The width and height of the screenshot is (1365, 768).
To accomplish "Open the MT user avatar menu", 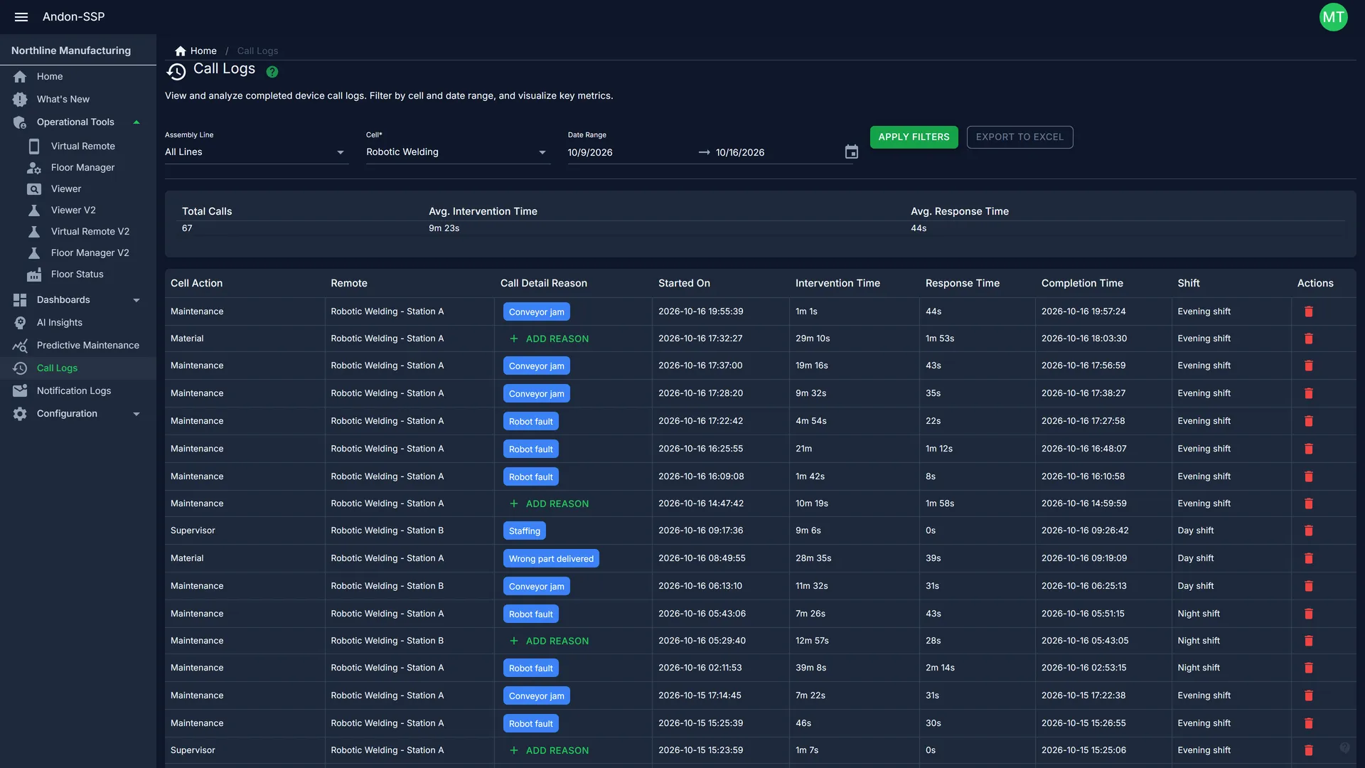I will (1333, 17).
